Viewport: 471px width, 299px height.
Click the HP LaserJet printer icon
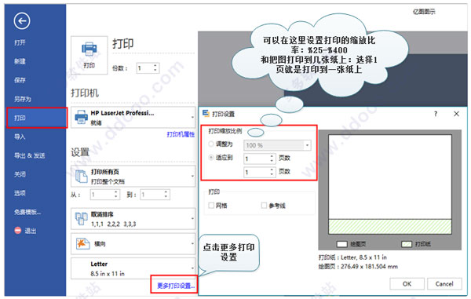[x=81, y=117]
